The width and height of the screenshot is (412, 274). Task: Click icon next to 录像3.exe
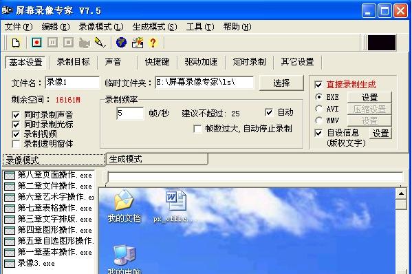click(x=10, y=264)
